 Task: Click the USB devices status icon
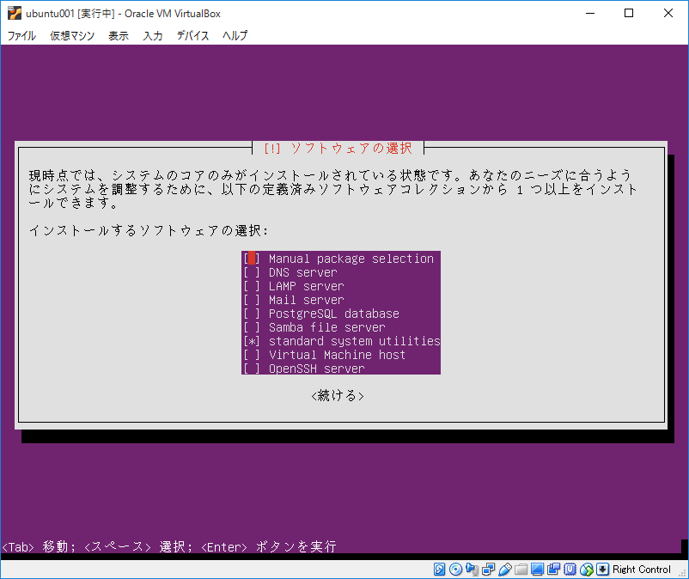505,570
